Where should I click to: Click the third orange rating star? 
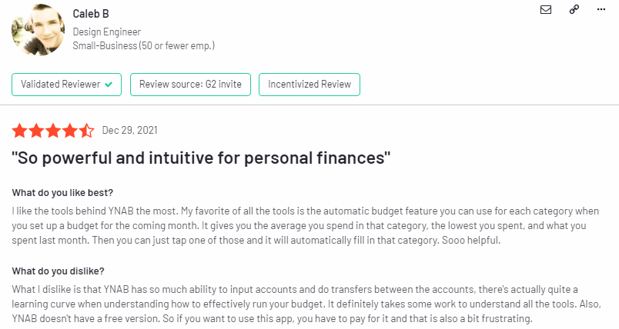pyautogui.click(x=54, y=131)
